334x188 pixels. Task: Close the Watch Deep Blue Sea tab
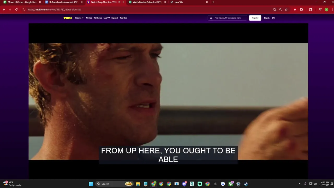pos(123,2)
